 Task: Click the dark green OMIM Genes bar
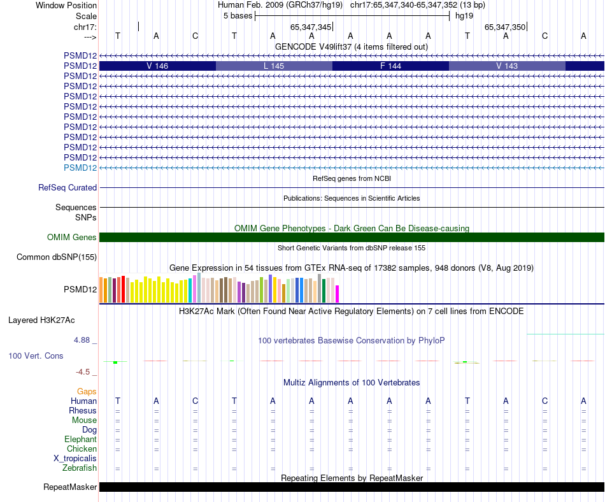coord(352,237)
